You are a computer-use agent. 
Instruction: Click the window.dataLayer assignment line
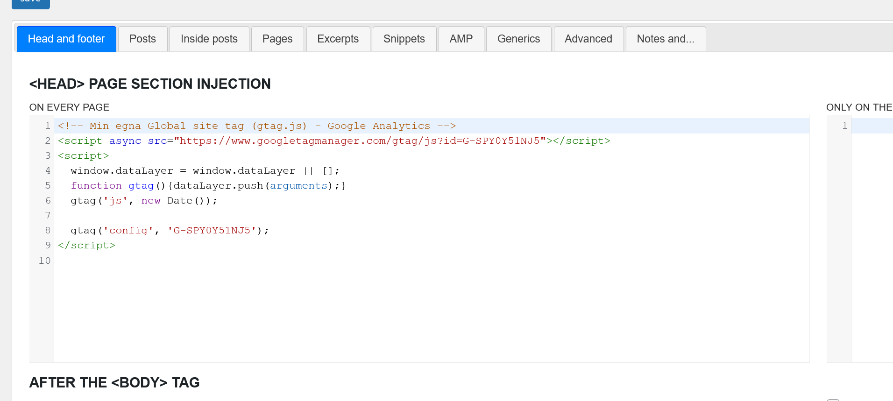205,171
